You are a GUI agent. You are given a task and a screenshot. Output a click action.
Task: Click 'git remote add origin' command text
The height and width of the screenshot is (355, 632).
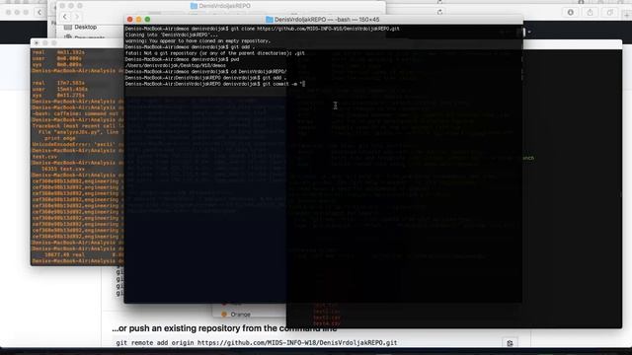pyautogui.click(x=257, y=343)
